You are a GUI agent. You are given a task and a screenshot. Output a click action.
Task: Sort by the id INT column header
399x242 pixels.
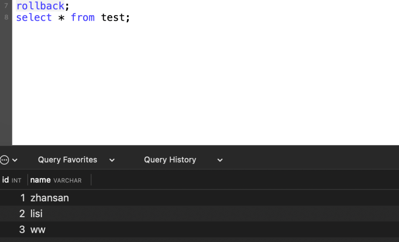pos(12,180)
